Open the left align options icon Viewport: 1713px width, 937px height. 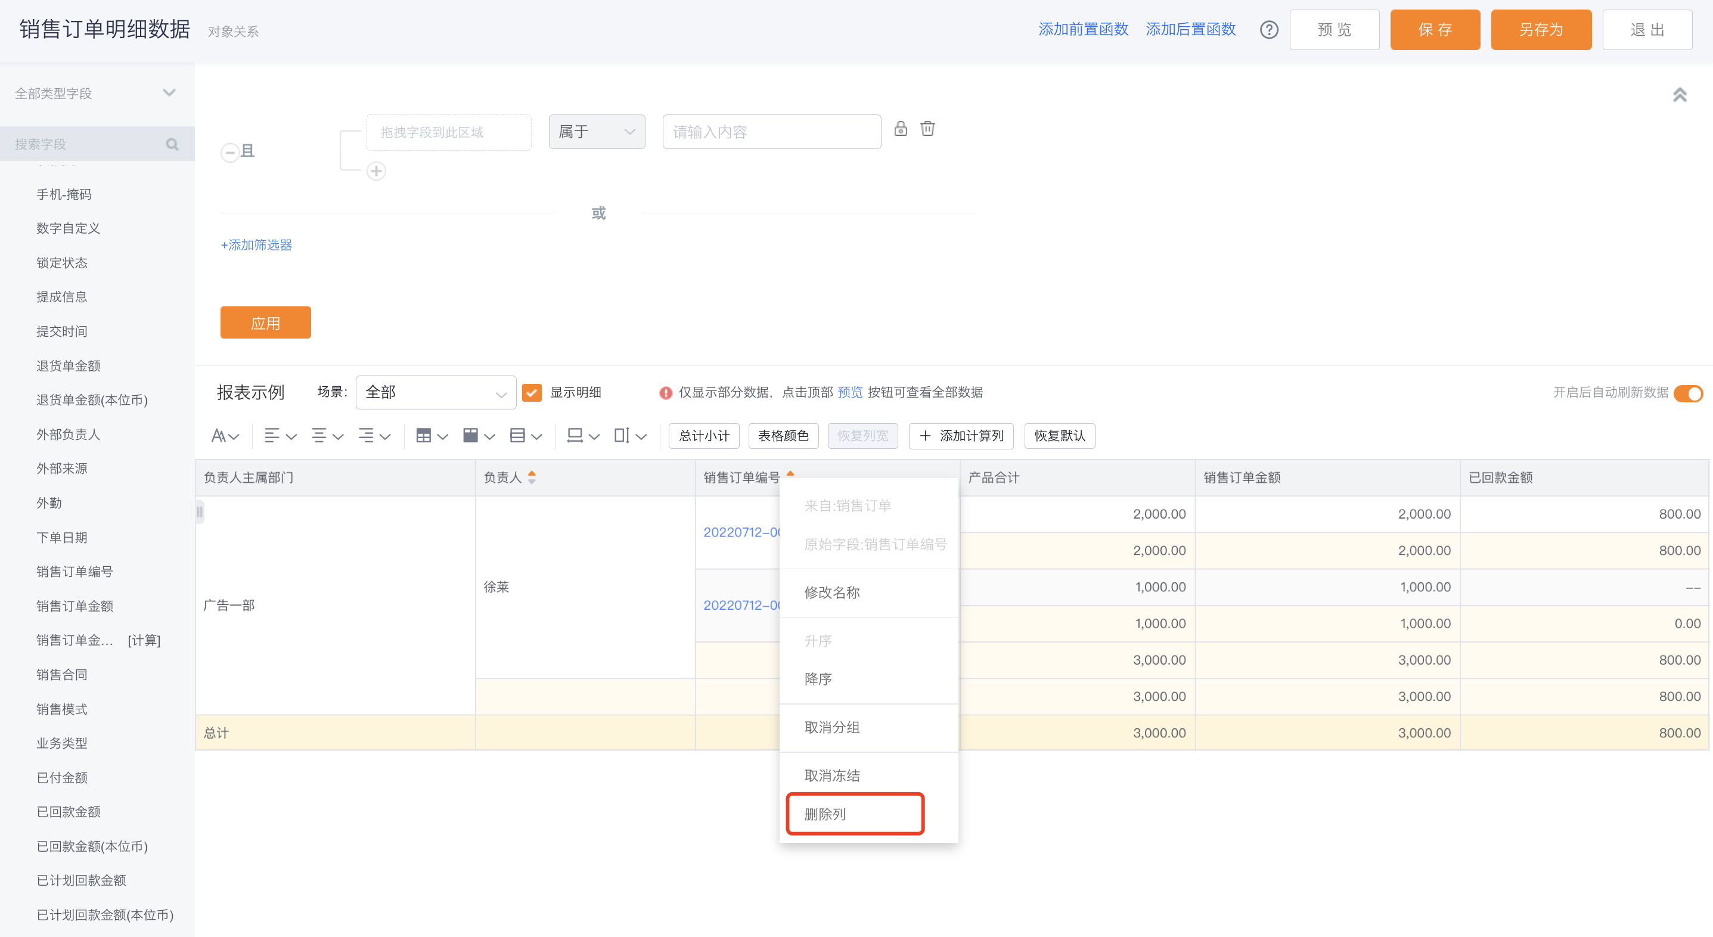point(280,436)
